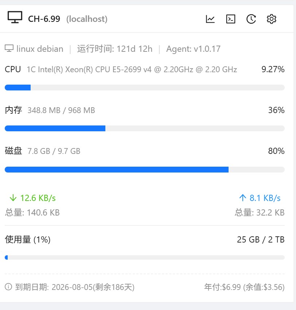The image size is (296, 310).
Task: Click the 使用量 traffic usage bar
Action: click(144, 257)
